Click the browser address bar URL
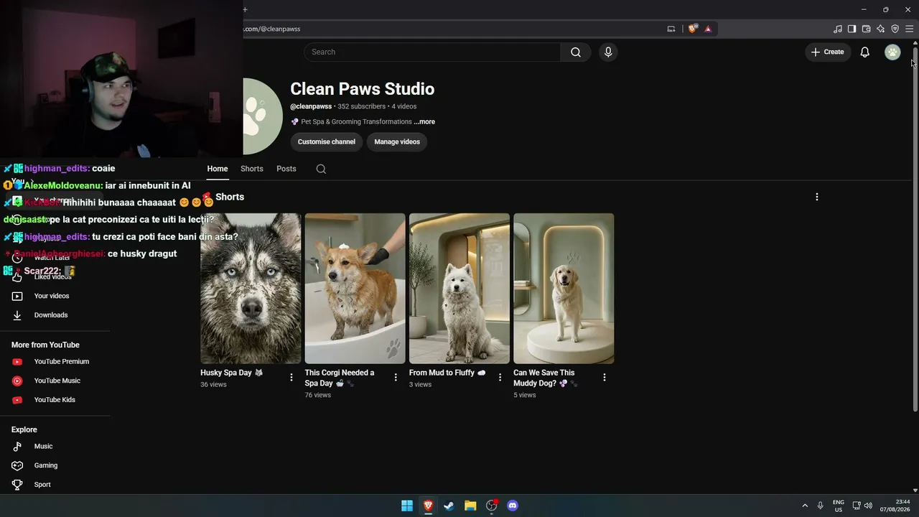 [271, 29]
